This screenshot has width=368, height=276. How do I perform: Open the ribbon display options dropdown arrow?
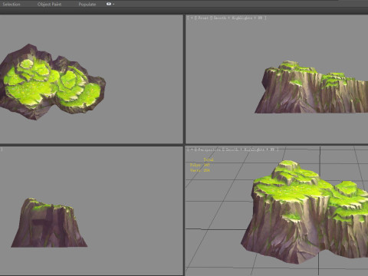(113, 5)
